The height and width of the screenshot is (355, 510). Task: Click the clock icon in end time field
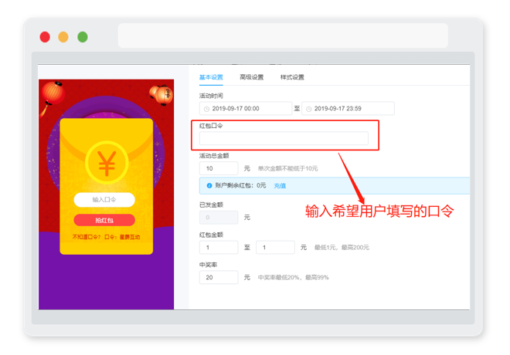tap(308, 109)
